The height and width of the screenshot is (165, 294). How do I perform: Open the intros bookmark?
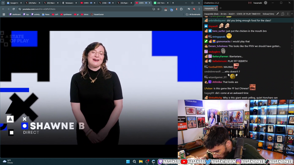85,14
